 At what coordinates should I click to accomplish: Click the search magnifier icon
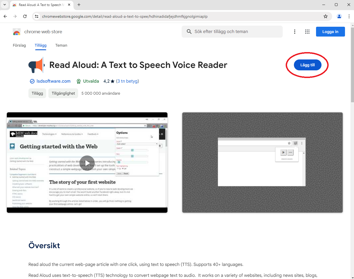[x=189, y=32]
